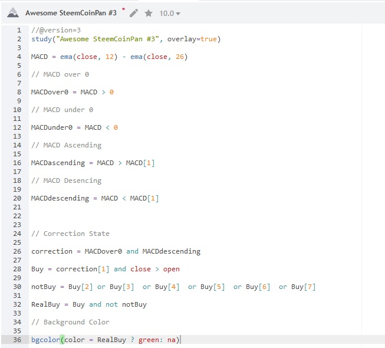
Task: Click the comment // Background Color
Action: (71, 322)
